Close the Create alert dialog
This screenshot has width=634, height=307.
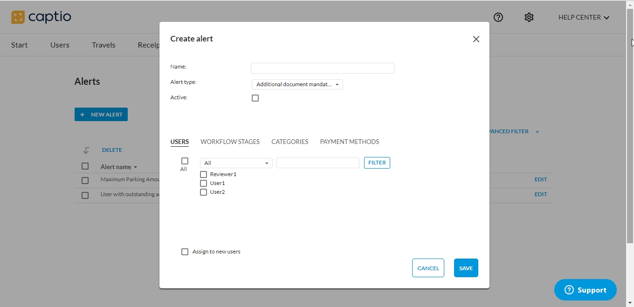[x=476, y=39]
